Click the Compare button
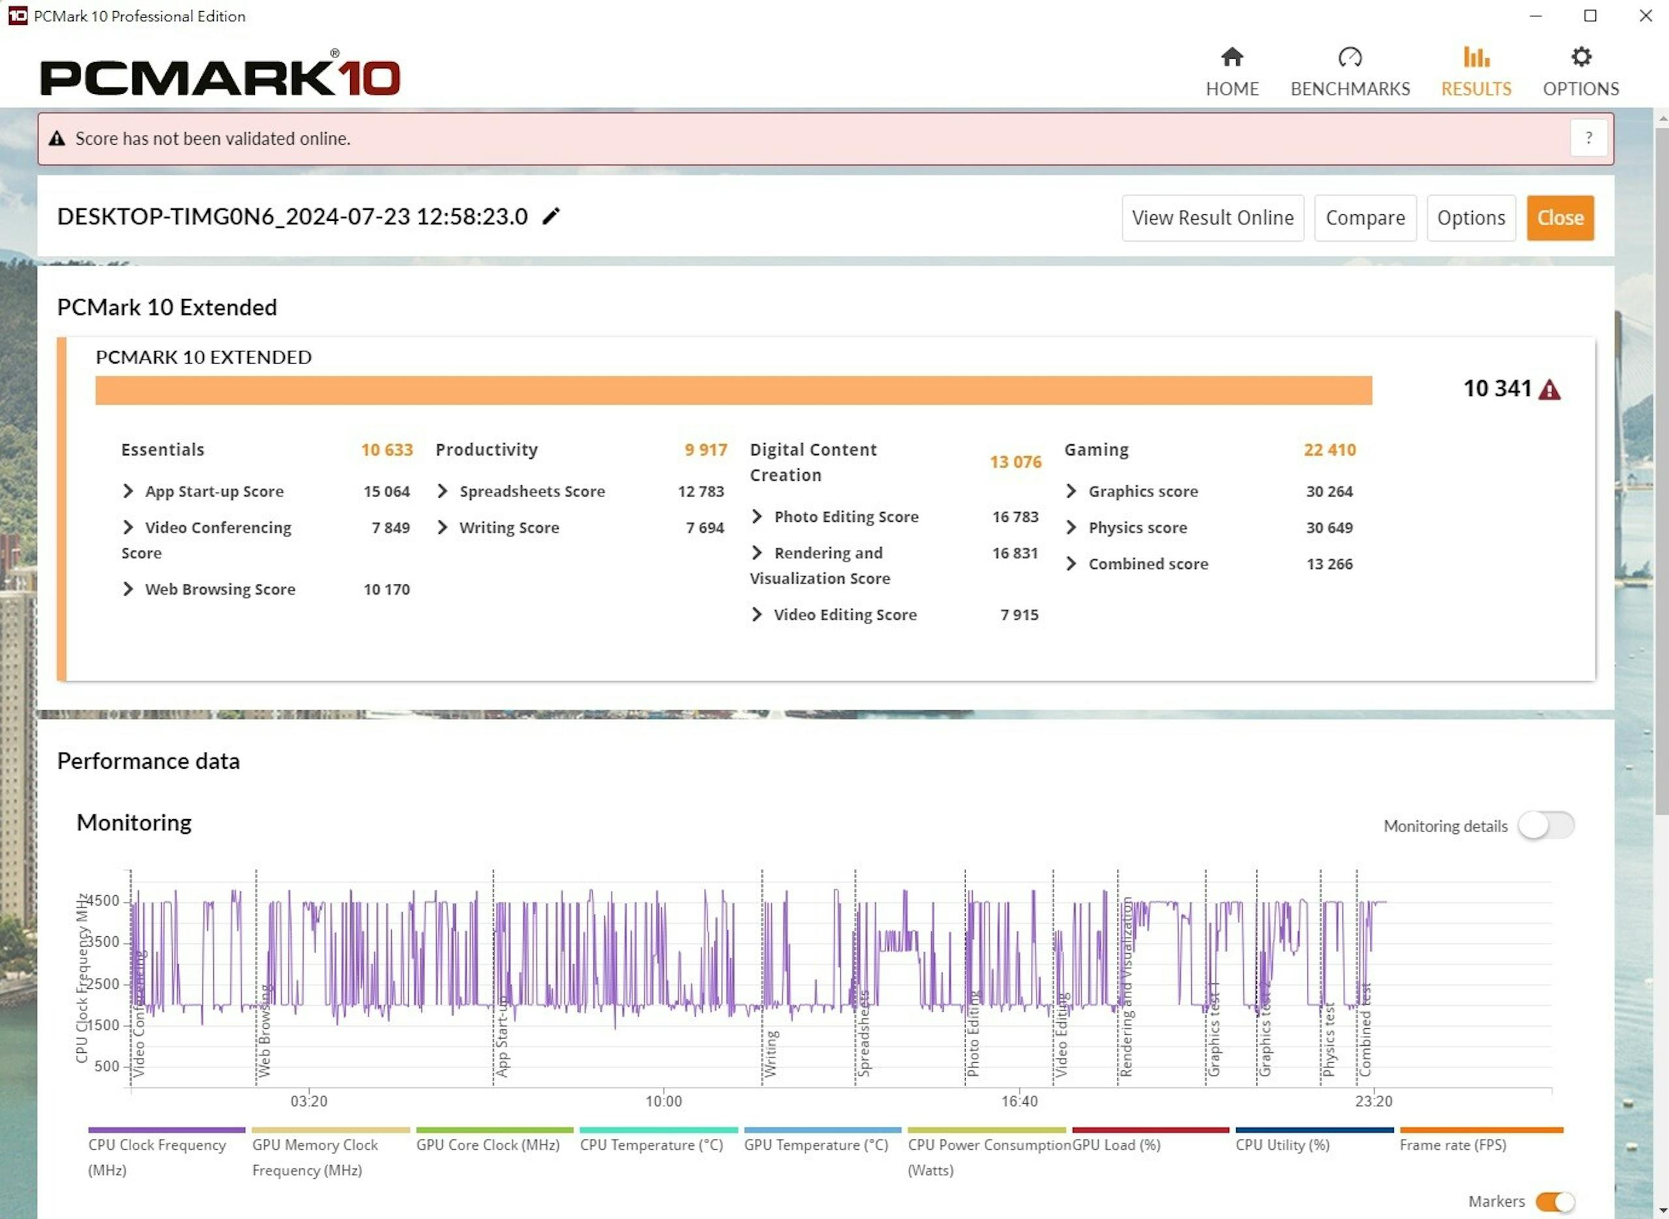1669x1219 pixels. pos(1365,218)
